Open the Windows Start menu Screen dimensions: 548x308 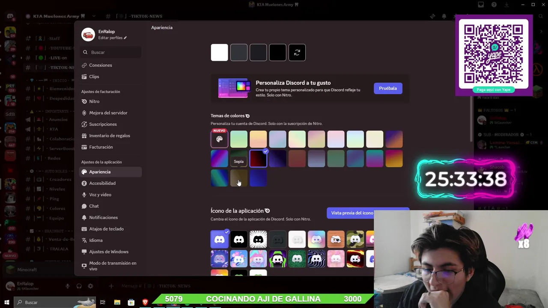pyautogui.click(x=6, y=302)
